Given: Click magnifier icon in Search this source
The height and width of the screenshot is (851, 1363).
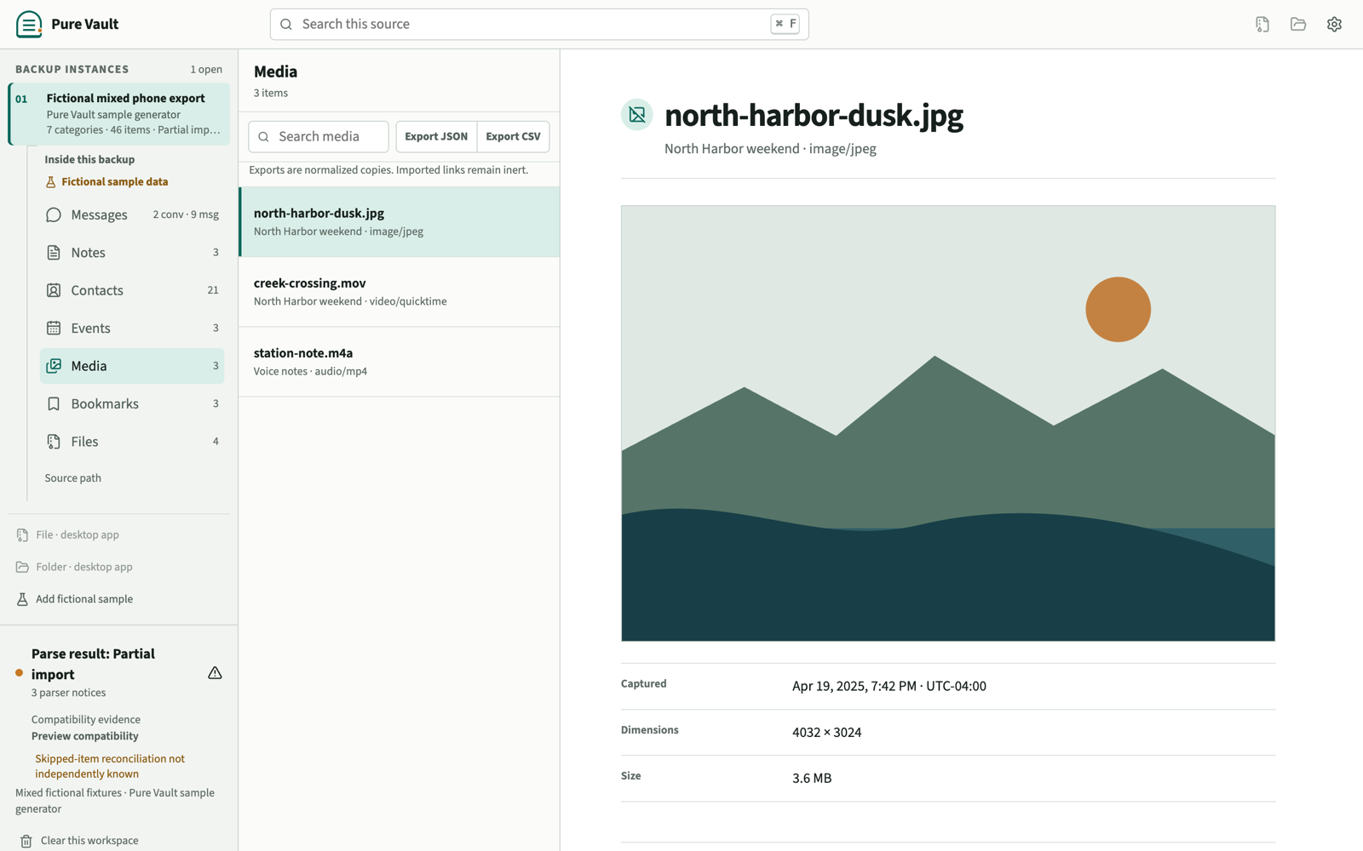Looking at the screenshot, I should 286,25.
